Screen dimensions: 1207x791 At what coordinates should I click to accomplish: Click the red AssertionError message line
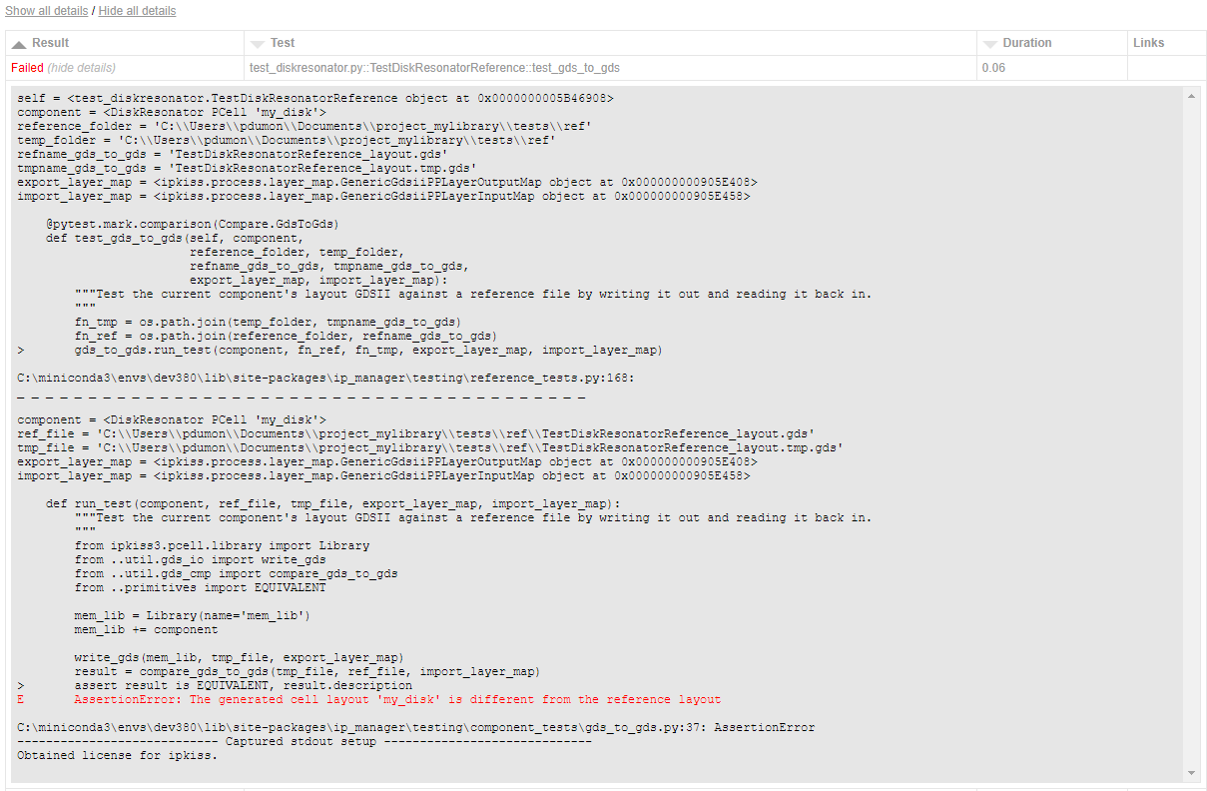[396, 700]
